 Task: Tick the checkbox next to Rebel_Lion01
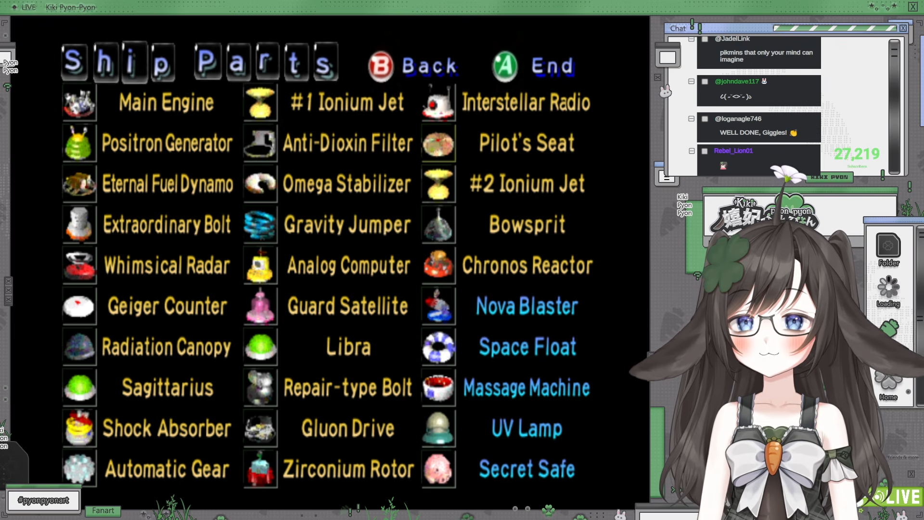coord(705,151)
